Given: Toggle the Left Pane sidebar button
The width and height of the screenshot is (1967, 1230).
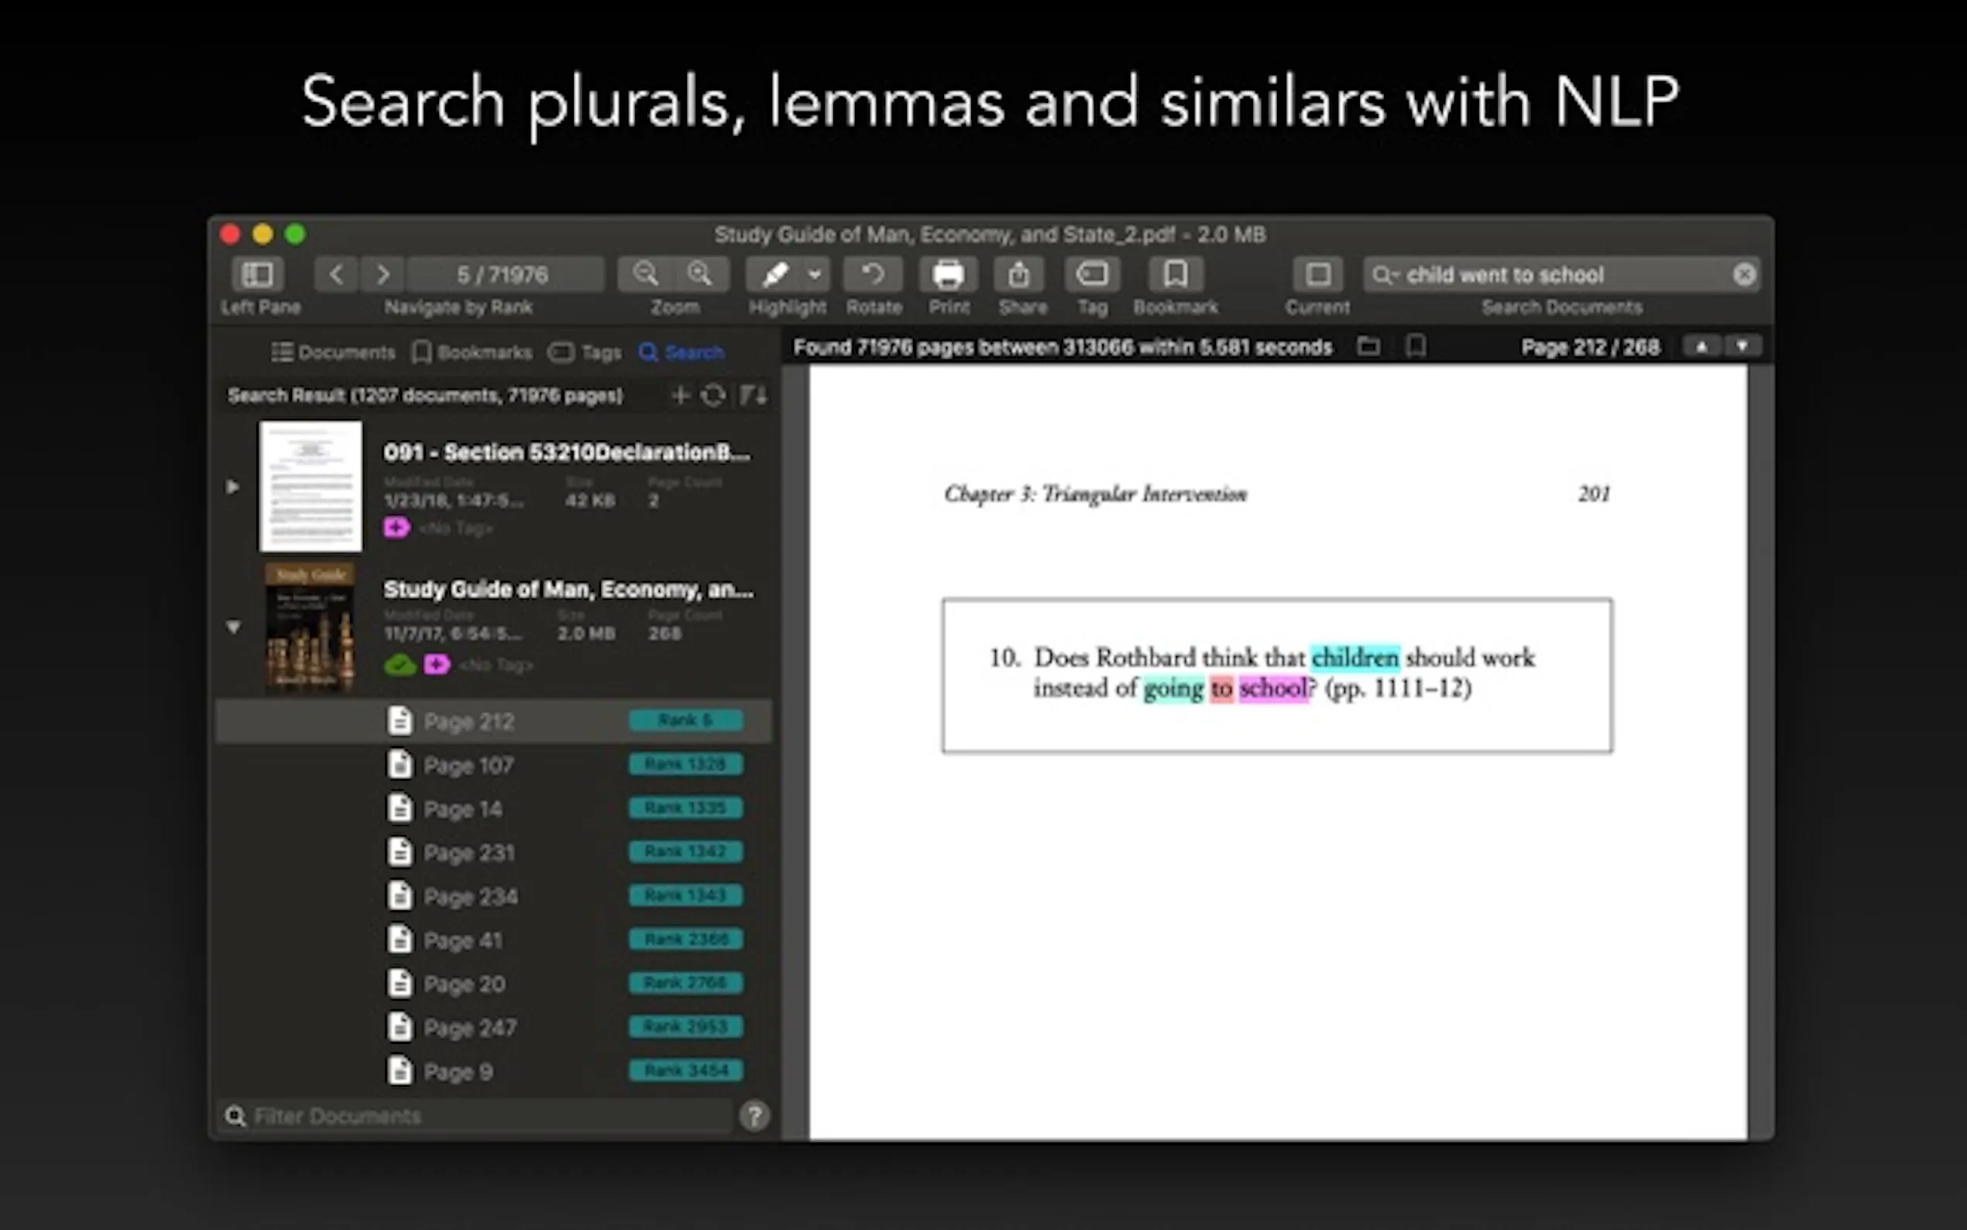Looking at the screenshot, I should tap(258, 275).
